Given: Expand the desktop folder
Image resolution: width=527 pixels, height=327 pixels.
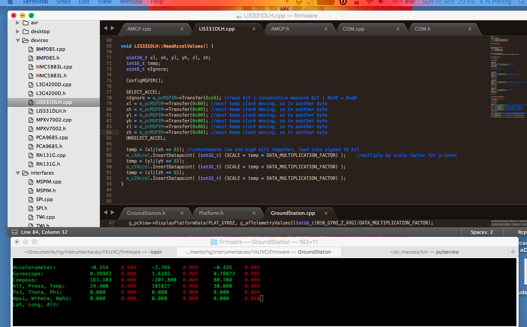Looking at the screenshot, I should pyautogui.click(x=18, y=32).
